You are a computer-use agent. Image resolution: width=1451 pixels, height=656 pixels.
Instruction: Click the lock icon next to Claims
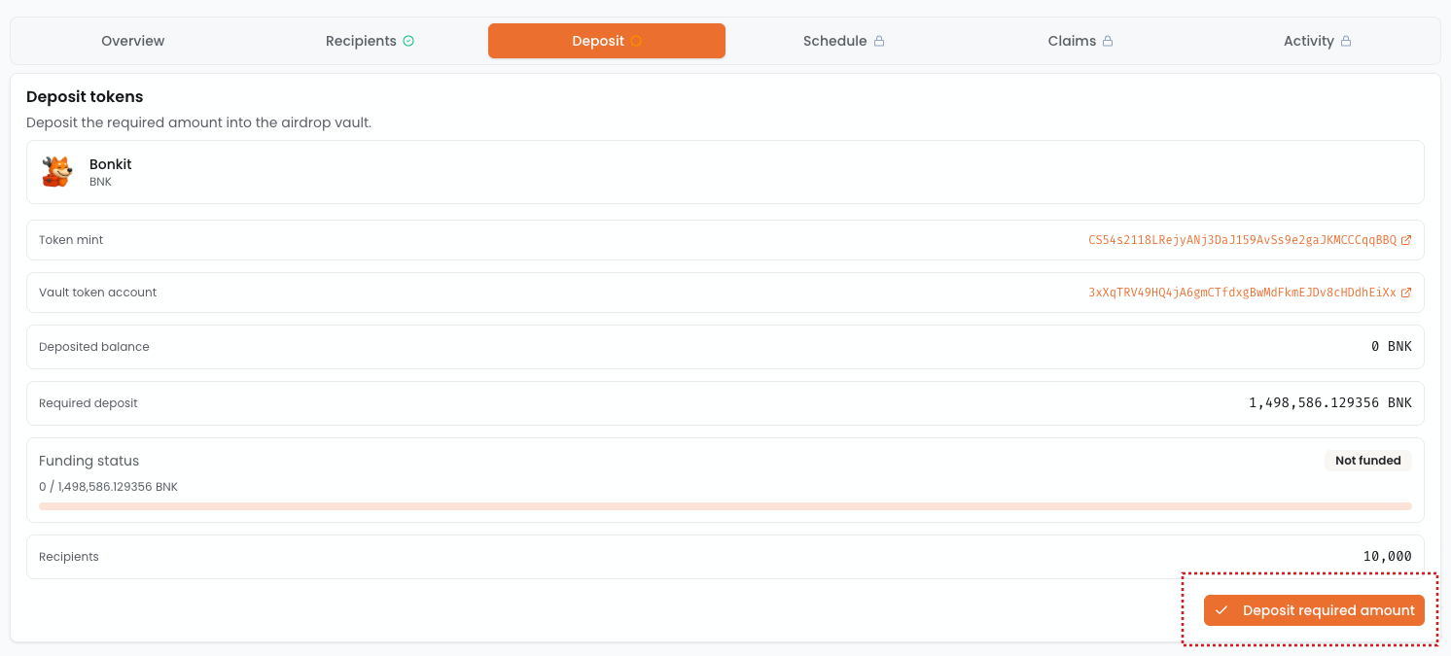1107,41
